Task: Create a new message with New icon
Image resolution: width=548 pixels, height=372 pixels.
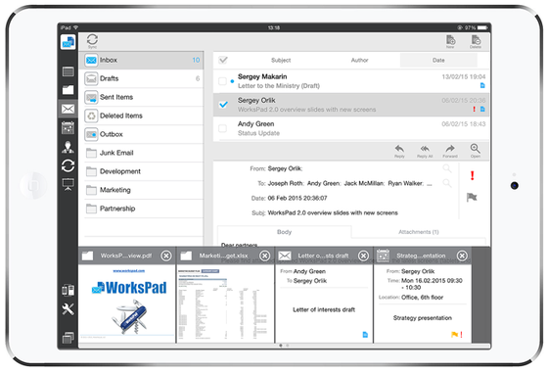Action: coord(450,41)
